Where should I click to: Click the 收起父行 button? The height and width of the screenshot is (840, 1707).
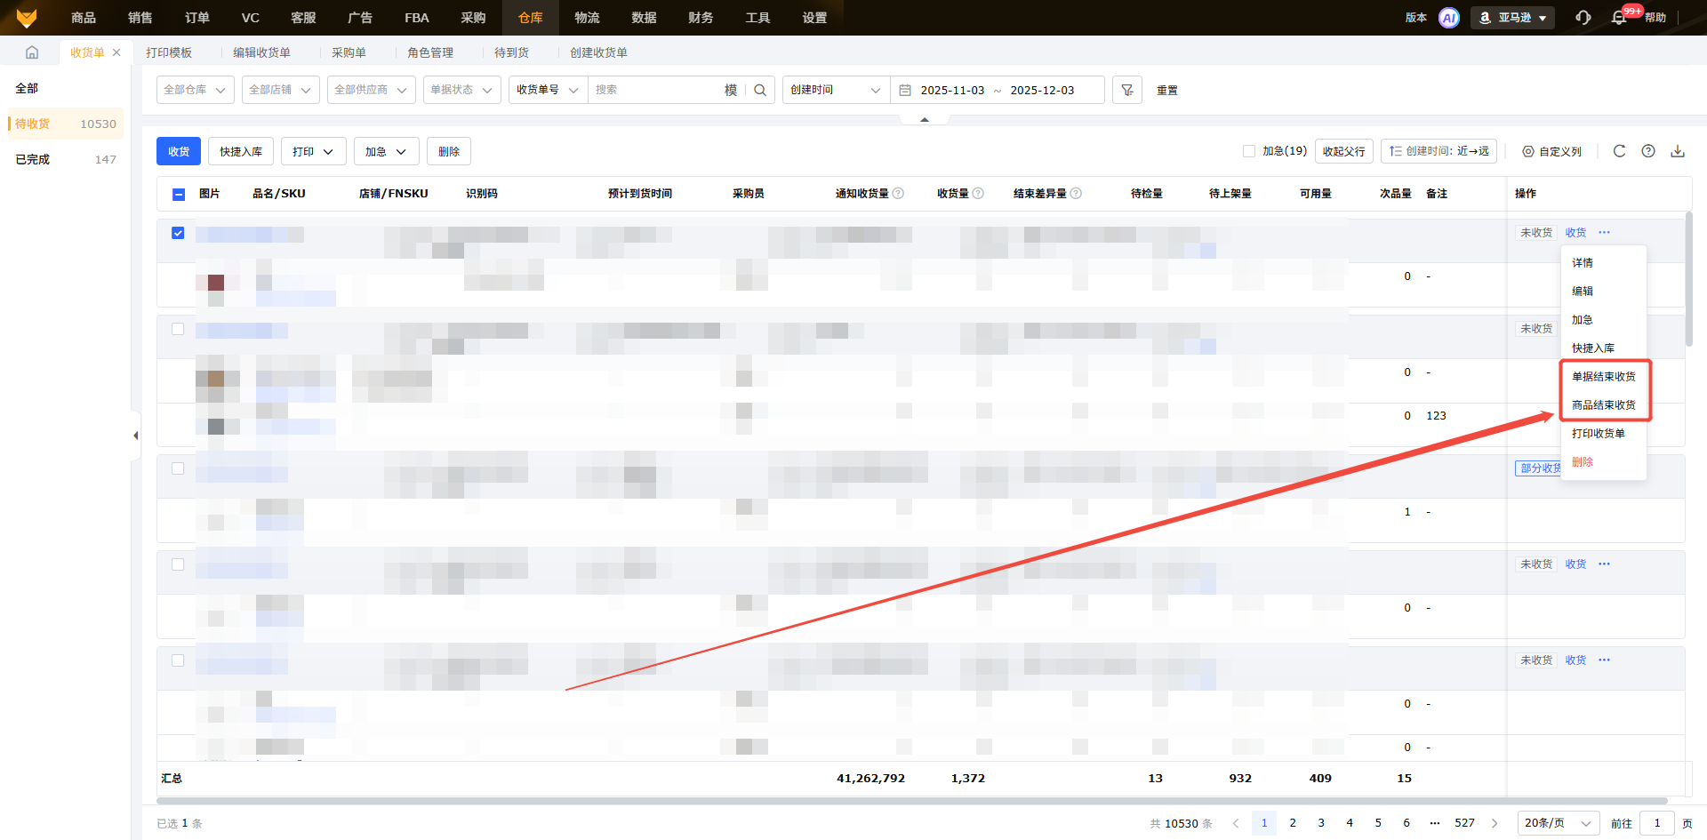[1344, 151]
